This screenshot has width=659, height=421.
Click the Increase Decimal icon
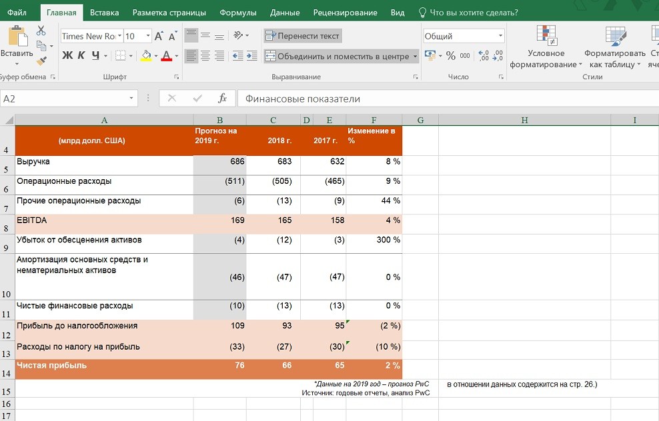click(482, 56)
